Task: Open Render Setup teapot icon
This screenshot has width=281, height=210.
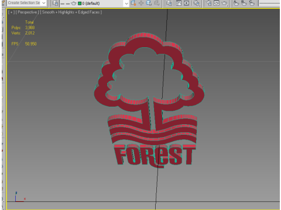Action: 209,3
